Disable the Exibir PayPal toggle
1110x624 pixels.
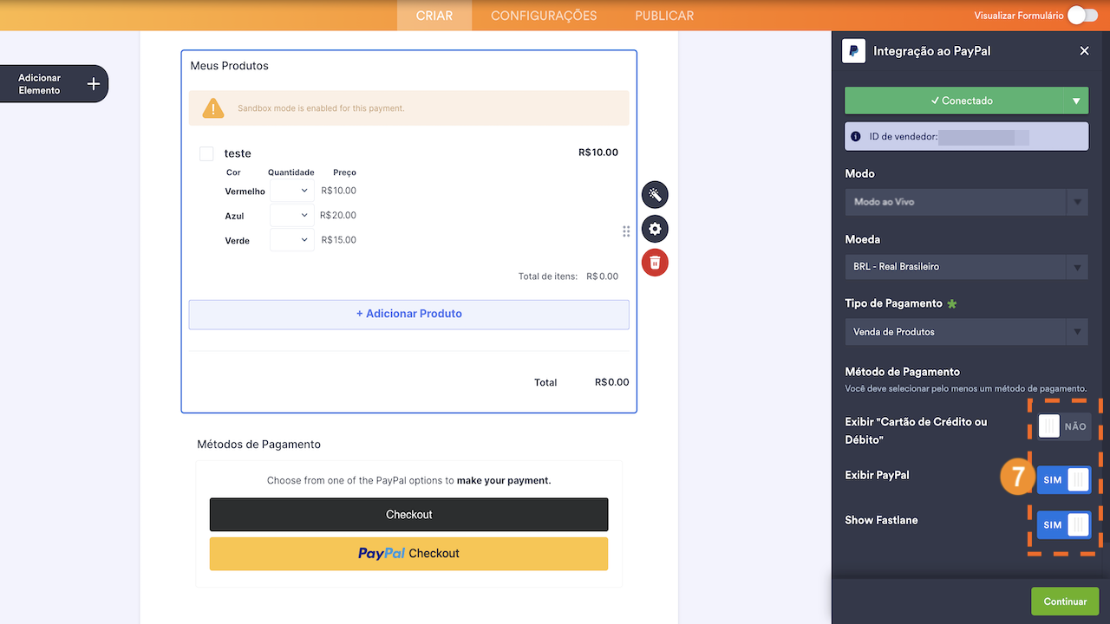(x=1063, y=480)
